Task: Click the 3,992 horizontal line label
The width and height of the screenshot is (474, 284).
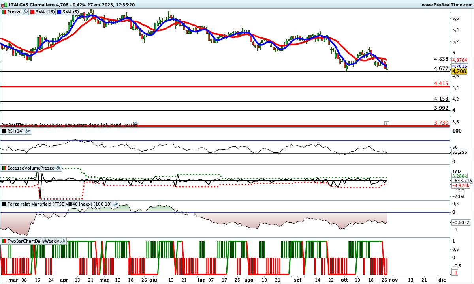Action: pyautogui.click(x=441, y=108)
